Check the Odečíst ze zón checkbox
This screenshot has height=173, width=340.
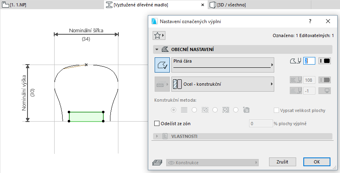click(157, 124)
